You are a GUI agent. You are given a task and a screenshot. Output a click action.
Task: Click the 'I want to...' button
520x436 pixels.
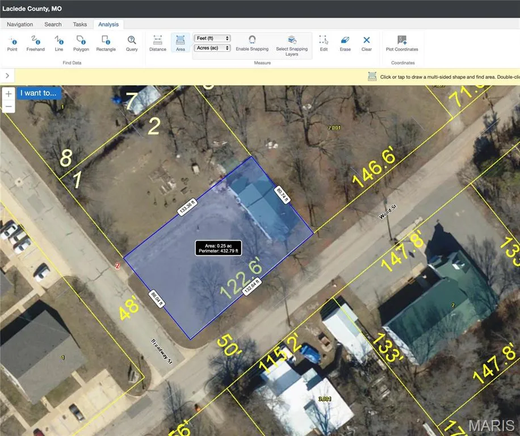(x=39, y=93)
